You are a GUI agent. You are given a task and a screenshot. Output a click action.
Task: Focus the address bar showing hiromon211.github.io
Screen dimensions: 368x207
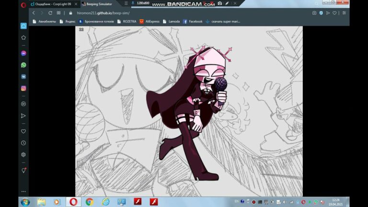103,13
